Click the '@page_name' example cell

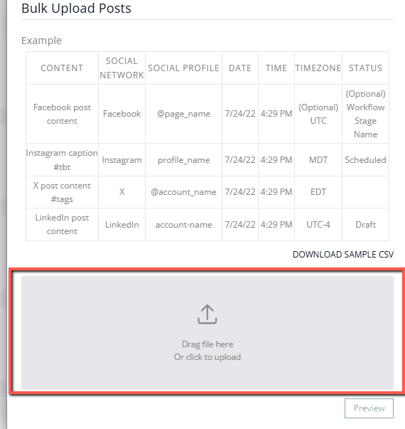pos(183,114)
